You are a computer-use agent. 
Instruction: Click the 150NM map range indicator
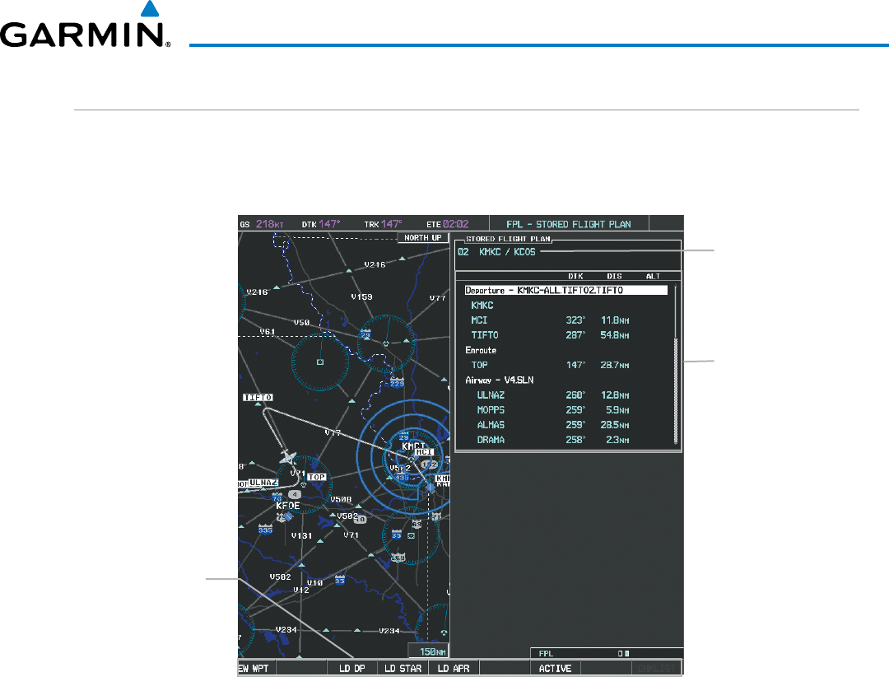tap(429, 651)
